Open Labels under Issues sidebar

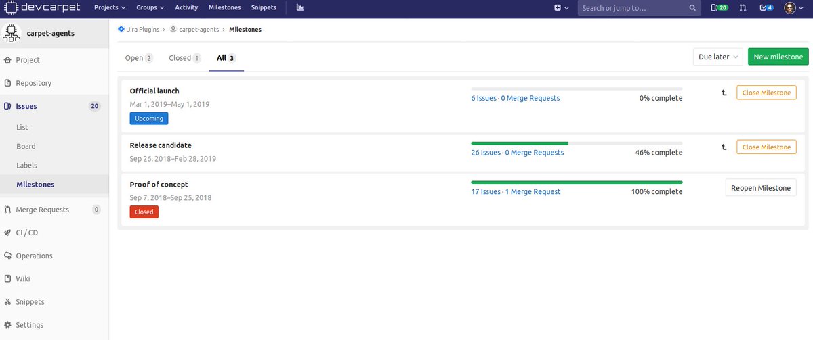pos(26,165)
